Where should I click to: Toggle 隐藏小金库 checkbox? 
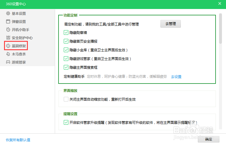(x=66, y=50)
